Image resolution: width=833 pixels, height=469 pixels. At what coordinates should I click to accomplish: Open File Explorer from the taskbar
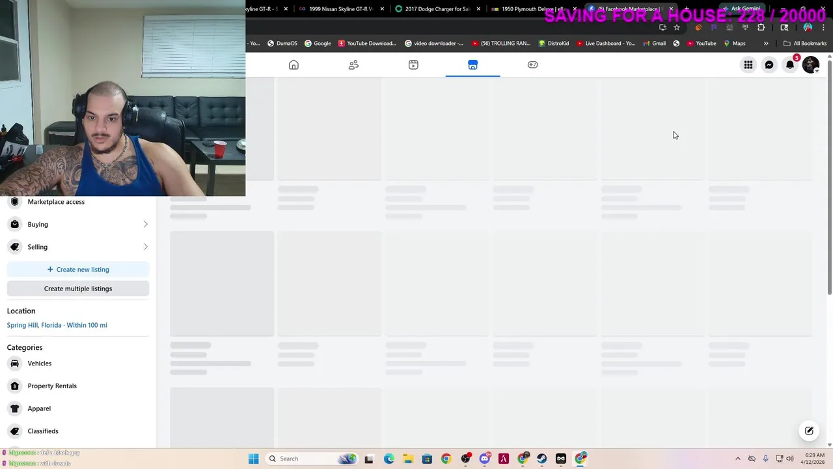(x=408, y=459)
